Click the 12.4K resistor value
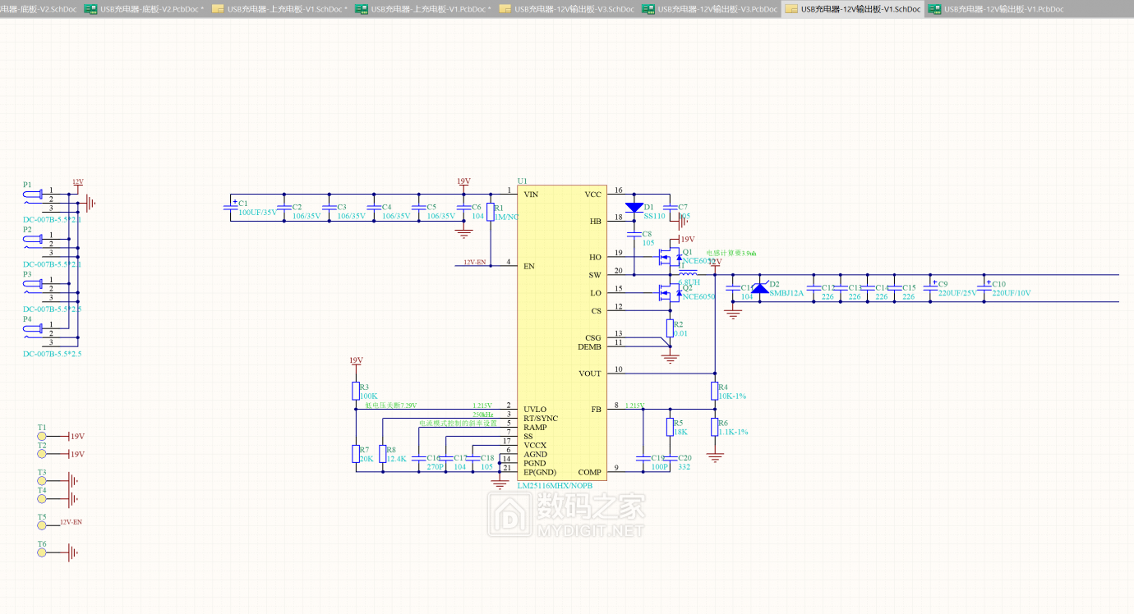The width and height of the screenshot is (1134, 614). 396,459
